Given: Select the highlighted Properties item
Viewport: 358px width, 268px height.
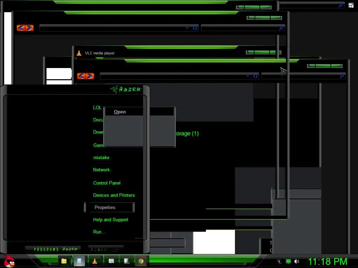Looking at the screenshot, I should pyautogui.click(x=109, y=207).
